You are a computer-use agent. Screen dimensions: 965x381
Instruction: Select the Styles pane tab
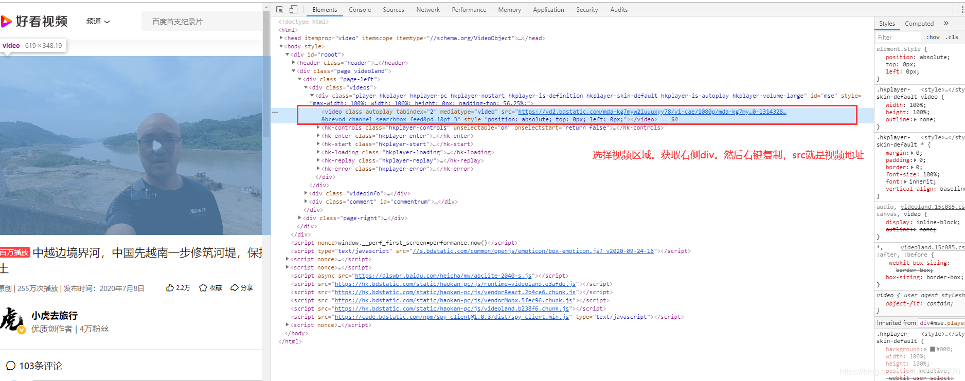tap(887, 24)
